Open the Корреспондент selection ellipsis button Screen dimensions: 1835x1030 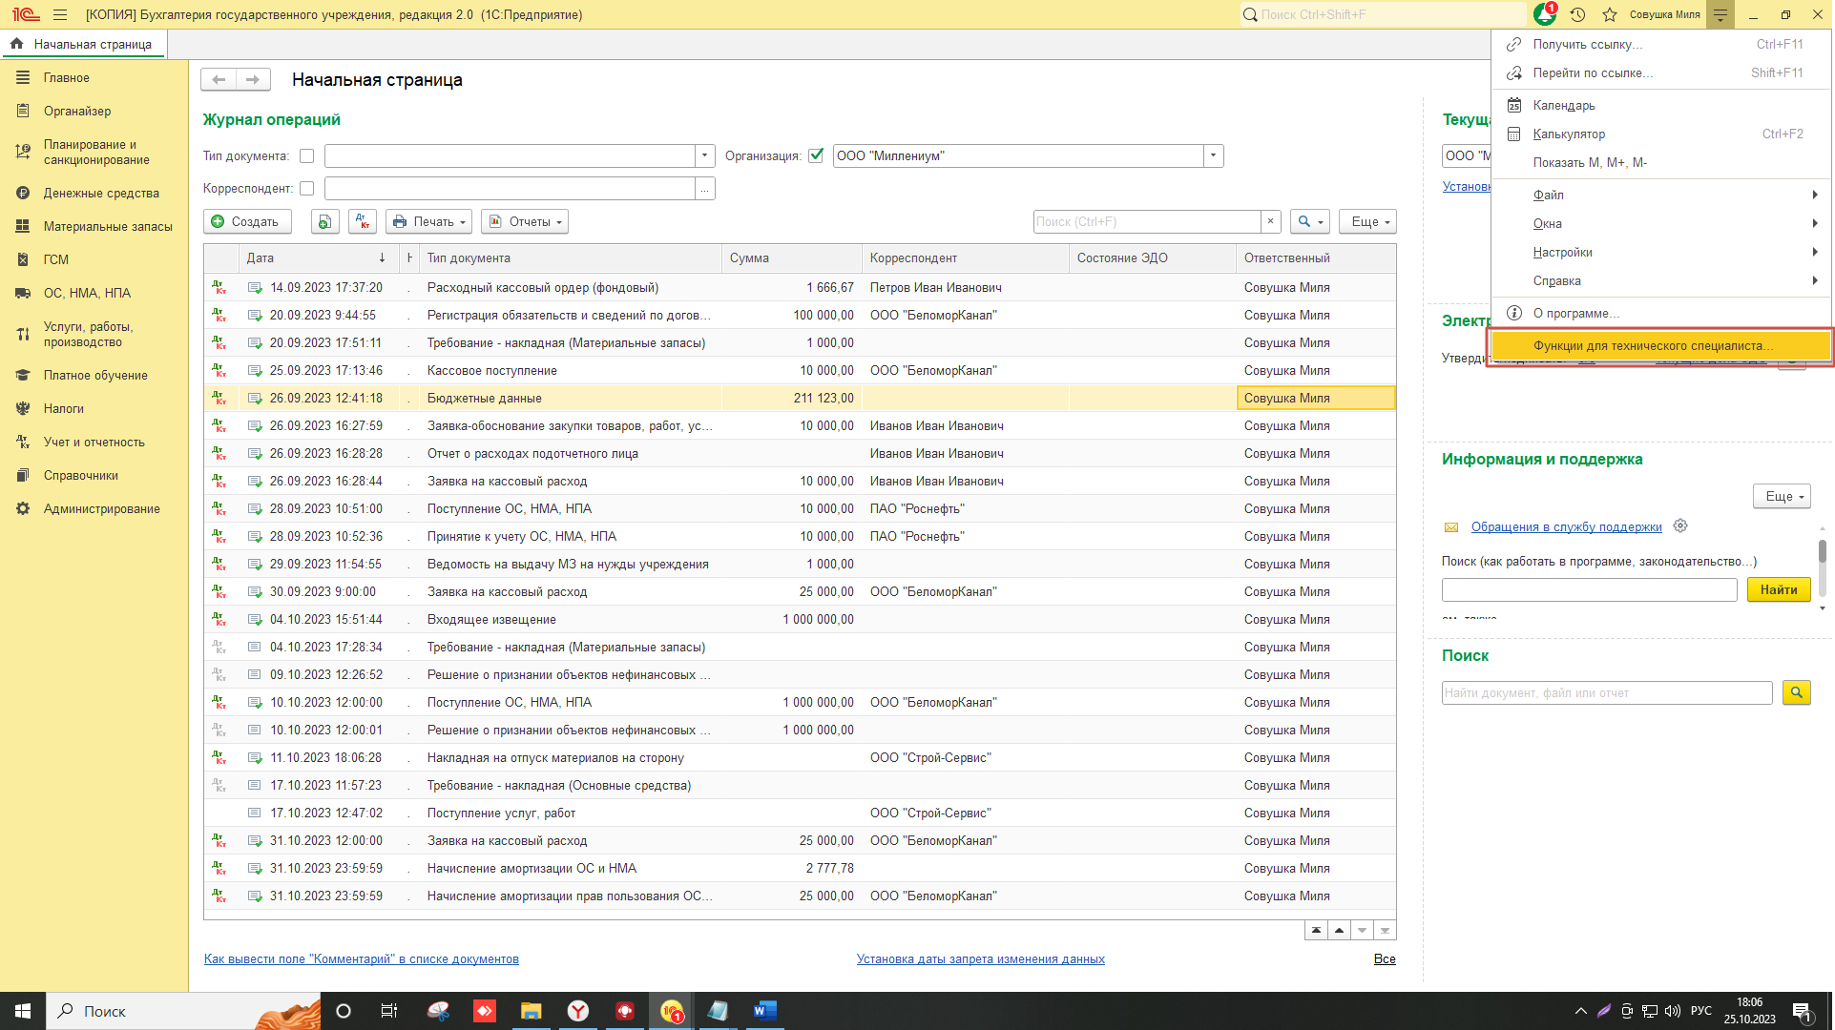coord(705,189)
